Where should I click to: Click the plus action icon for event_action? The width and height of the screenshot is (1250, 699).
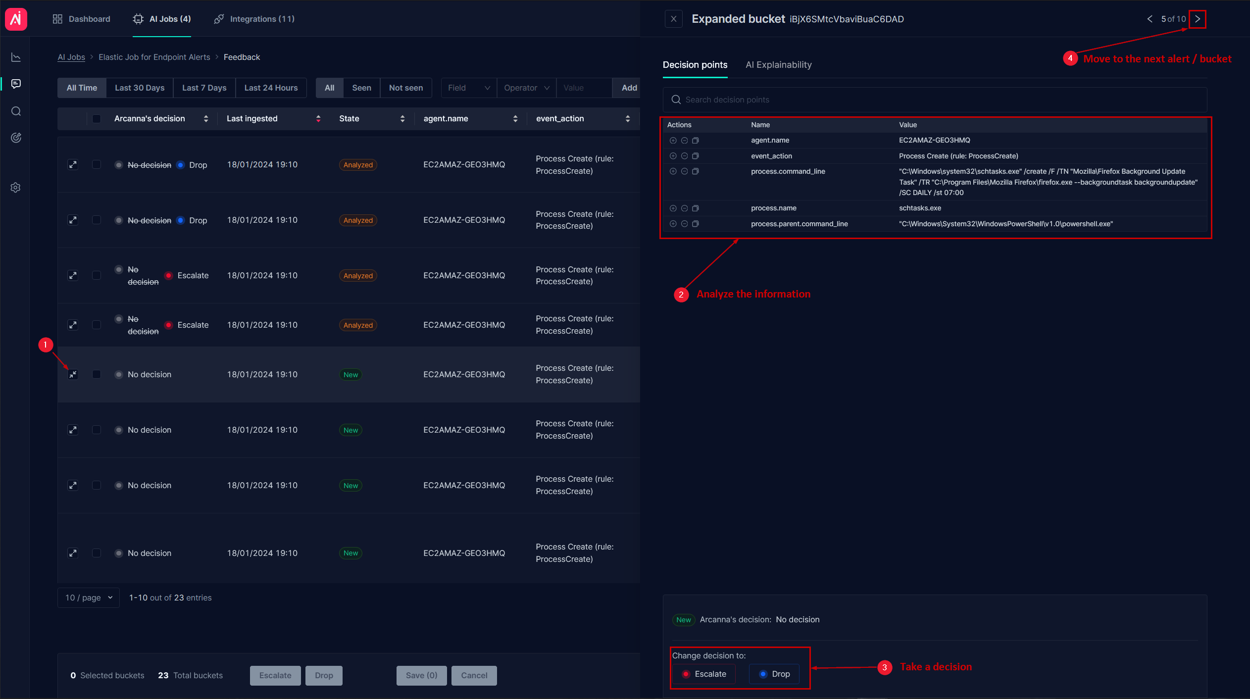point(673,156)
